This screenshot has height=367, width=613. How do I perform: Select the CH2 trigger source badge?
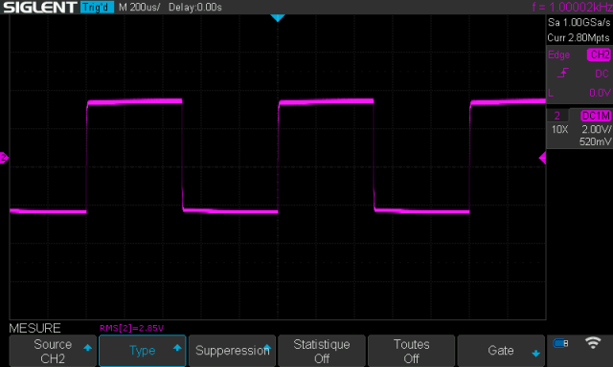pos(599,54)
